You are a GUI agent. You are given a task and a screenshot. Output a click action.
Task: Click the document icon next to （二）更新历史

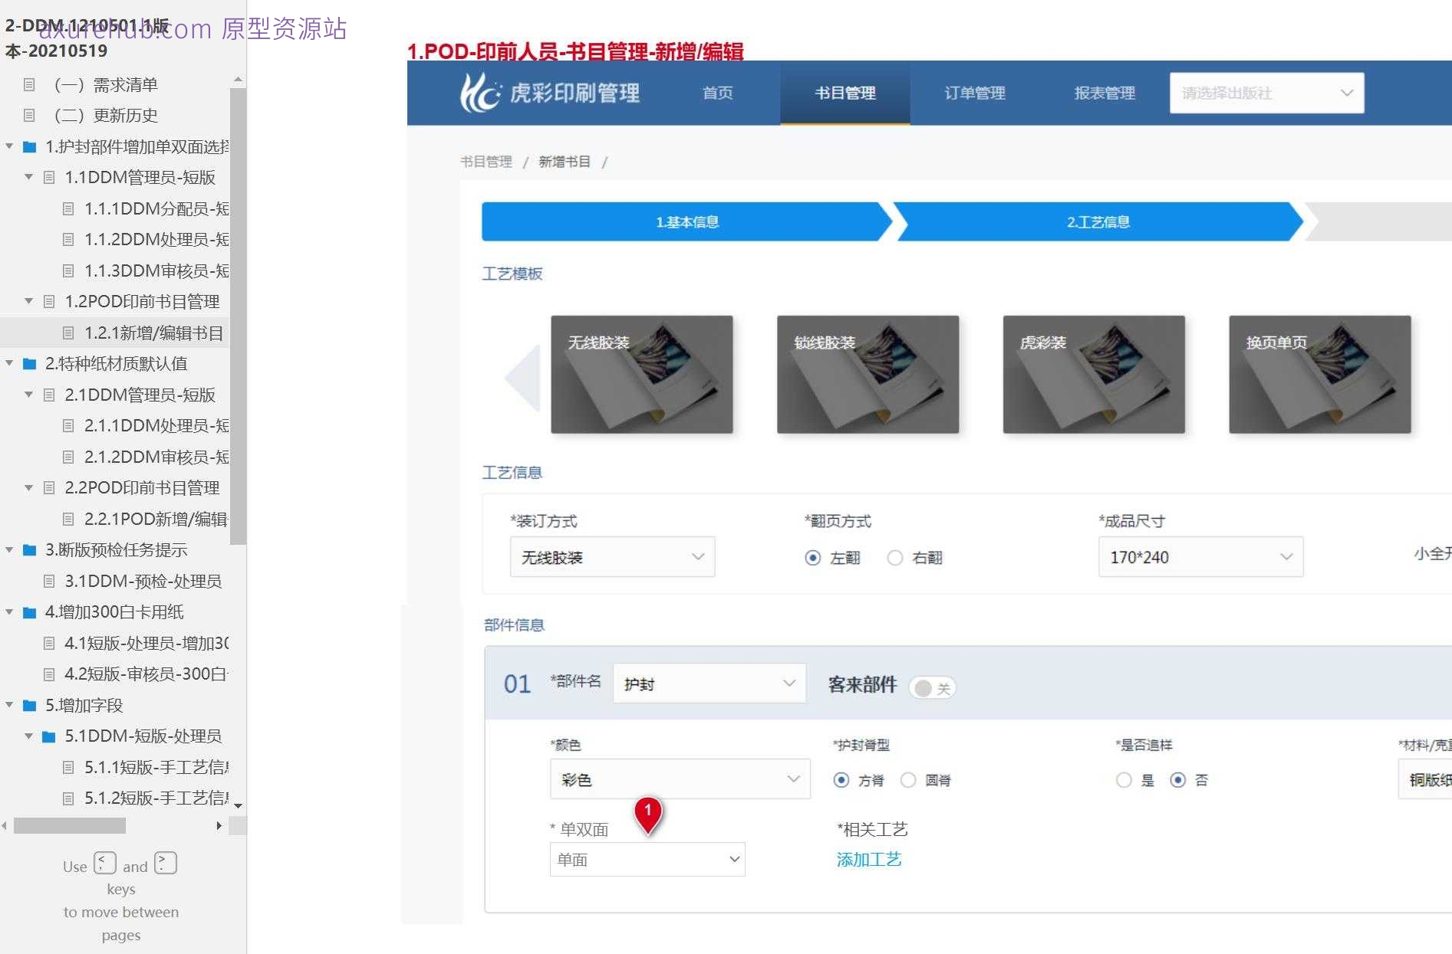tap(29, 115)
